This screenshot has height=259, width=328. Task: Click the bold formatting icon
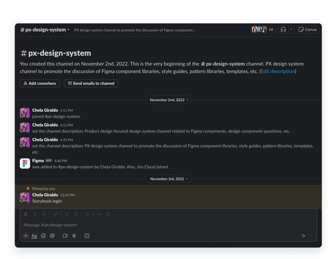26,214
